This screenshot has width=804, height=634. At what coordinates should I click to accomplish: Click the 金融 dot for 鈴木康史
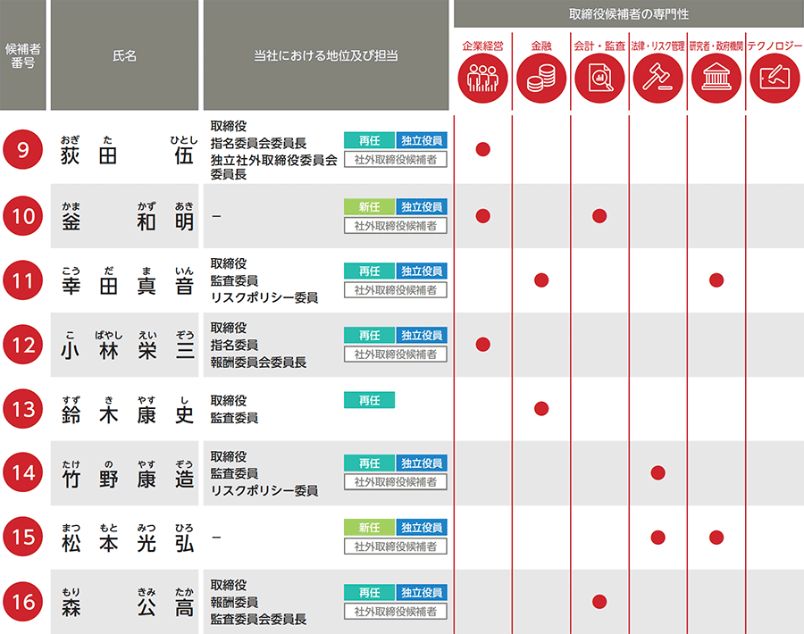click(541, 408)
